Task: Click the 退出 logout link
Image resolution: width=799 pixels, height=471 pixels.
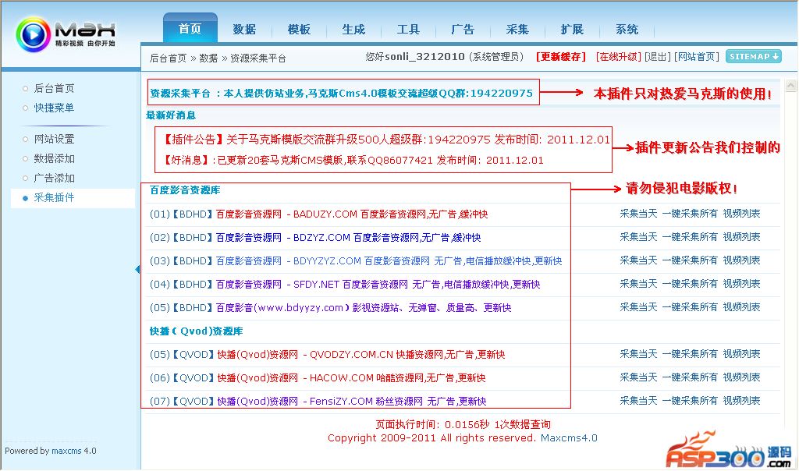Action: coord(658,56)
